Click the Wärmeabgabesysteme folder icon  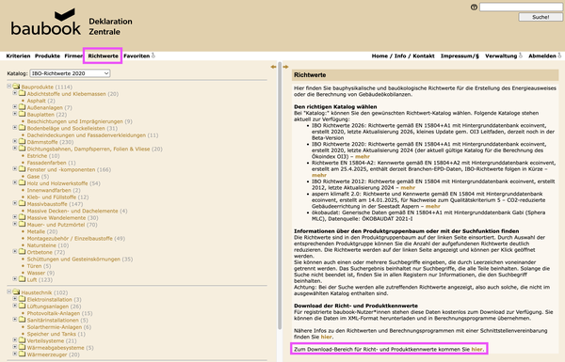tap(22, 347)
